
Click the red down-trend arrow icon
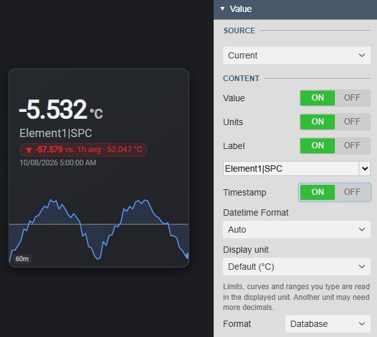(29, 150)
